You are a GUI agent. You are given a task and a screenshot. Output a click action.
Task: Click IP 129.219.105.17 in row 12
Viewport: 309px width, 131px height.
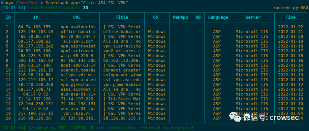[36, 80]
